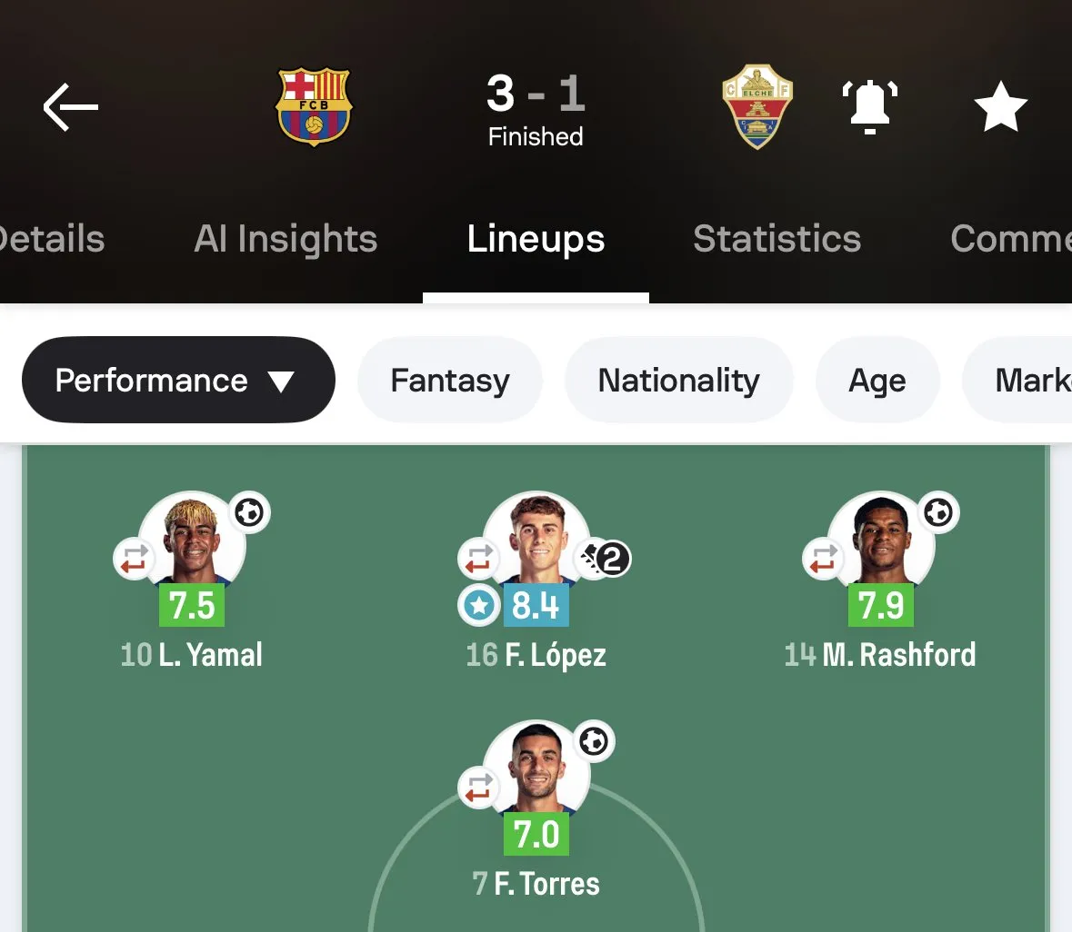This screenshot has width=1072, height=932.
Task: Switch to the Statistics tab
Action: pyautogui.click(x=776, y=239)
